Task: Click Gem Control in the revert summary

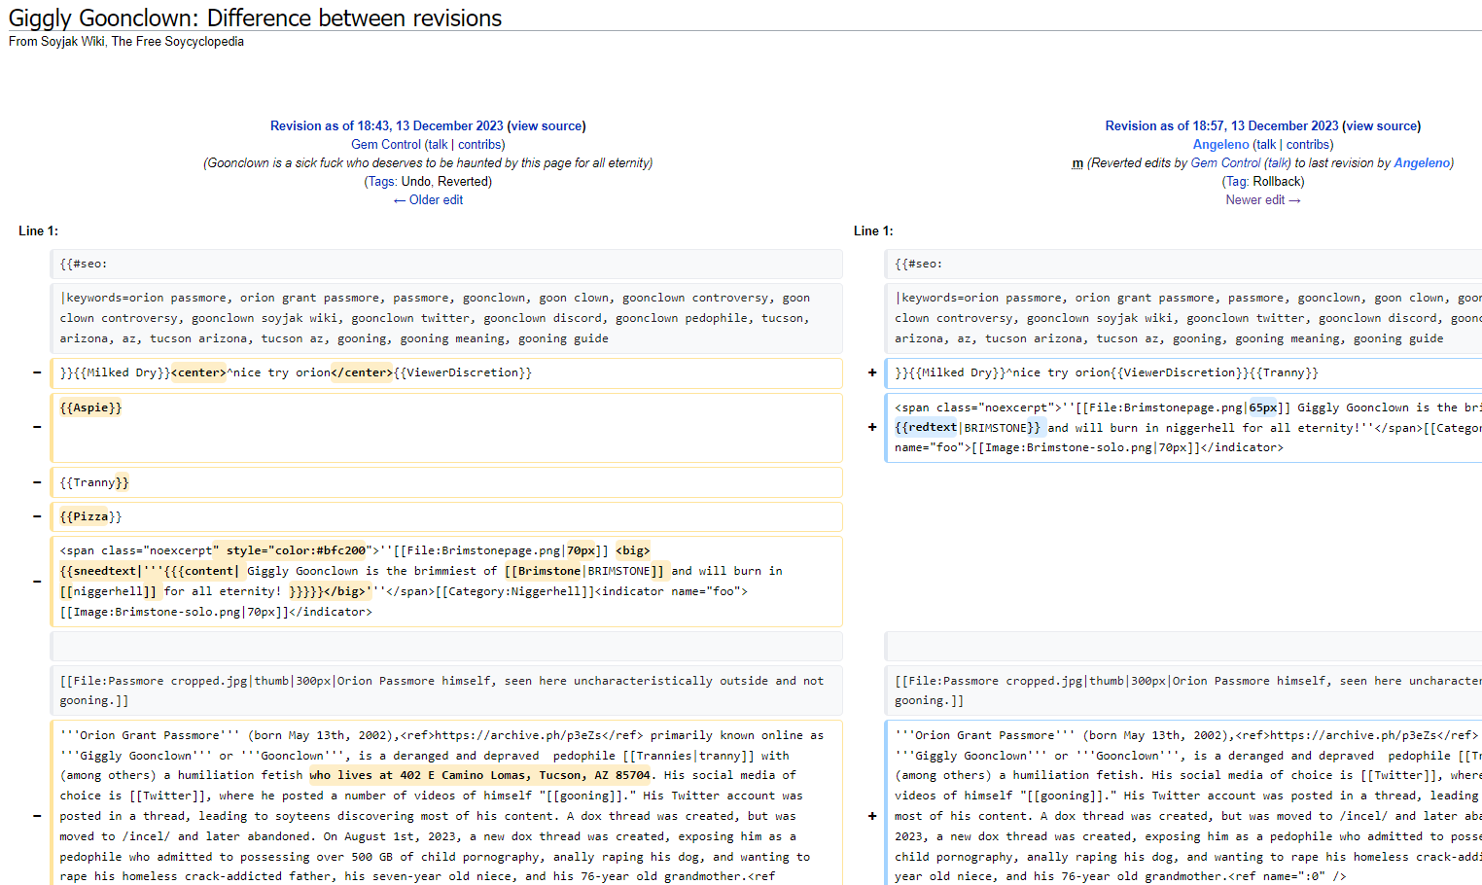Action: 1225,163
